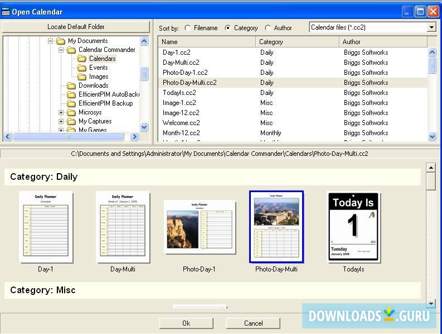The height and width of the screenshot is (334, 442).
Task: Click the Category: Misc section header
Action: point(212,290)
